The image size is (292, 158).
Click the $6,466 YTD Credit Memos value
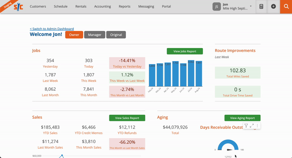click(x=89, y=127)
